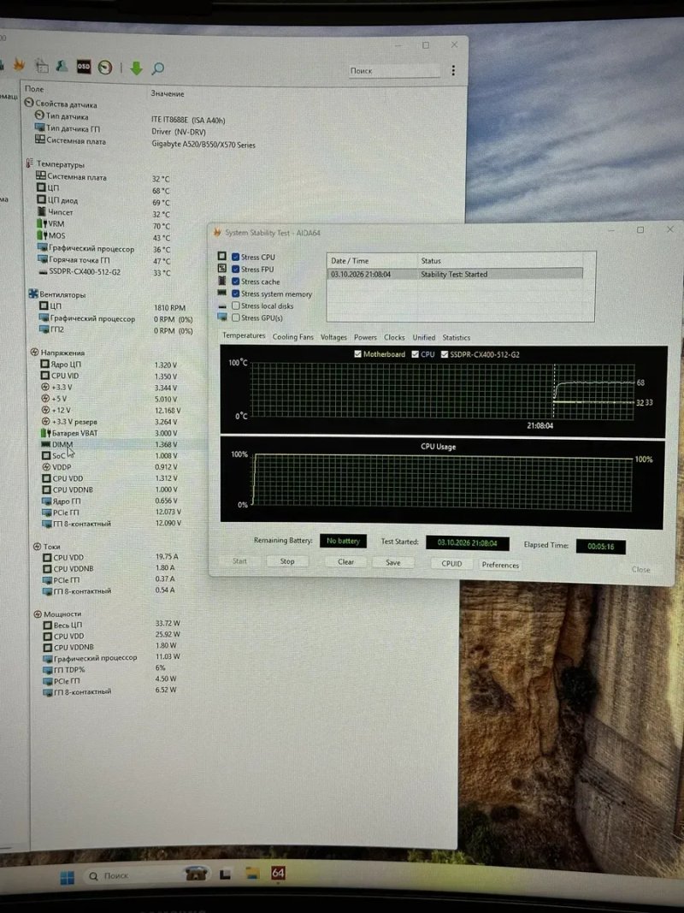Click the sensor properties clock icon
The width and height of the screenshot is (684, 913).
[x=29, y=103]
